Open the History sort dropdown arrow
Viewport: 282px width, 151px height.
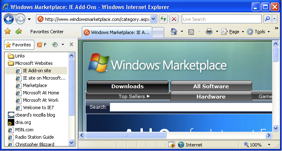coord(63,45)
